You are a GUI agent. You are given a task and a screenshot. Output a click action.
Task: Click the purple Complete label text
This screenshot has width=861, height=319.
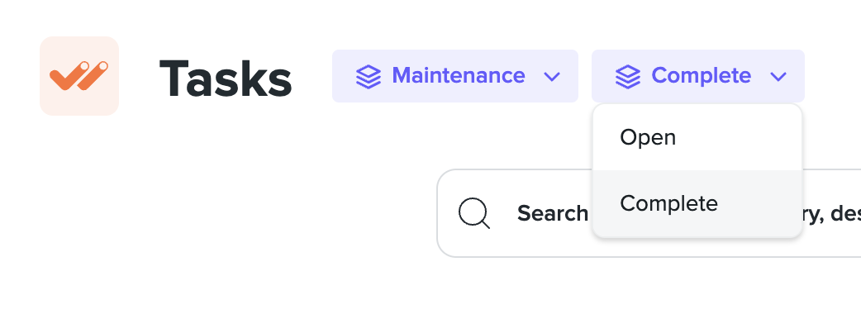pos(702,76)
